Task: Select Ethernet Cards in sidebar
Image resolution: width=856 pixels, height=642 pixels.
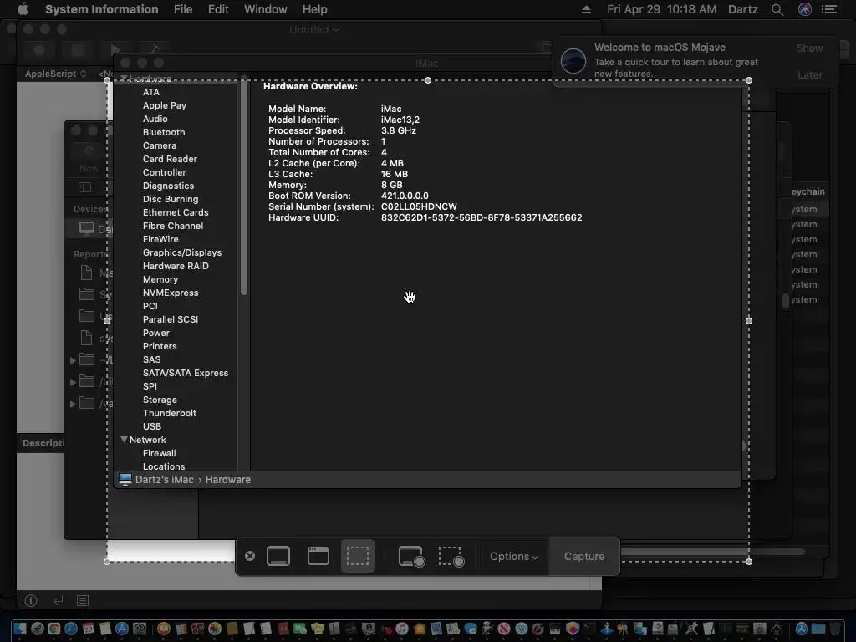Action: pyautogui.click(x=176, y=212)
